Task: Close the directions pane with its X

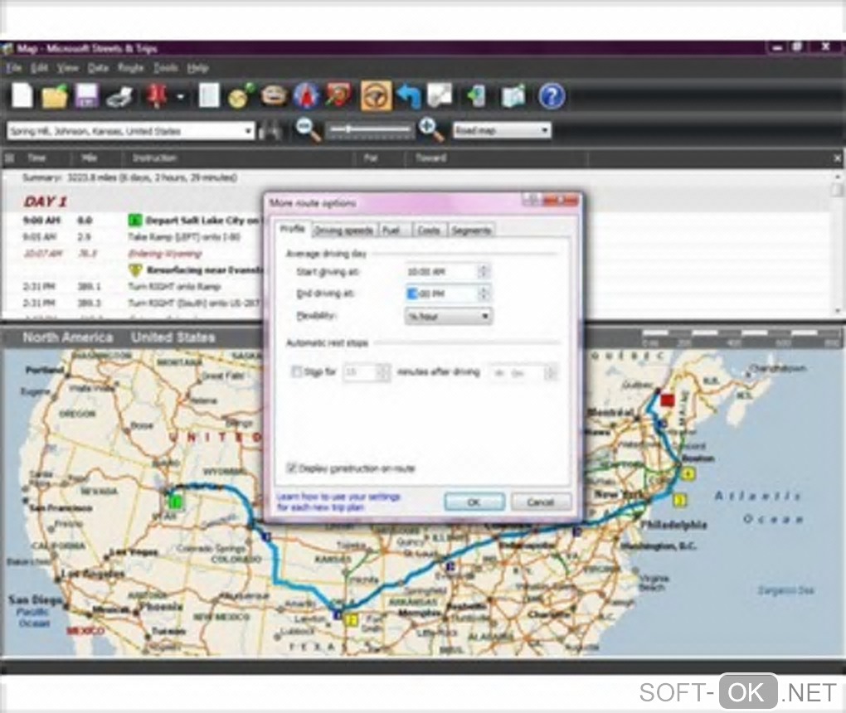Action: coord(837,158)
